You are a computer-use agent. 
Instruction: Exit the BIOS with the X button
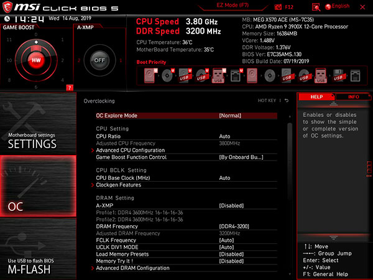362,7
